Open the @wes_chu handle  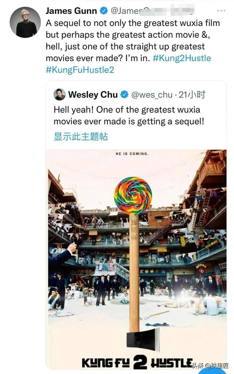pos(152,95)
